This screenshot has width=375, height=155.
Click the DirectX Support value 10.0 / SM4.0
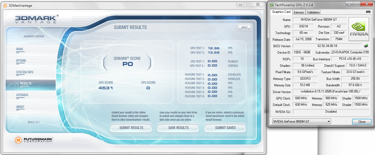[x=357, y=65]
